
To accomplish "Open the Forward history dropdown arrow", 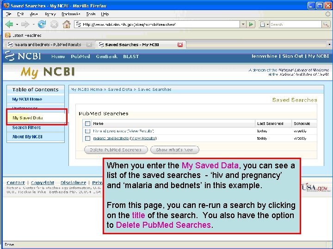I will click(x=34, y=24).
